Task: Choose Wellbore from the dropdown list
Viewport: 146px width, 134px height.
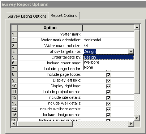Action: click(108, 62)
